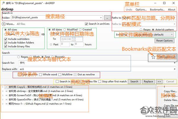Select Regex path matching radio button
The image size is (178, 119).
pos(141,30)
